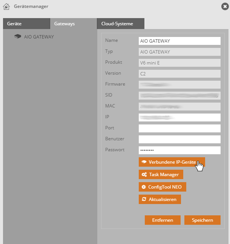Click the Version field showing C2
The height and width of the screenshot is (244, 230).
(179, 74)
